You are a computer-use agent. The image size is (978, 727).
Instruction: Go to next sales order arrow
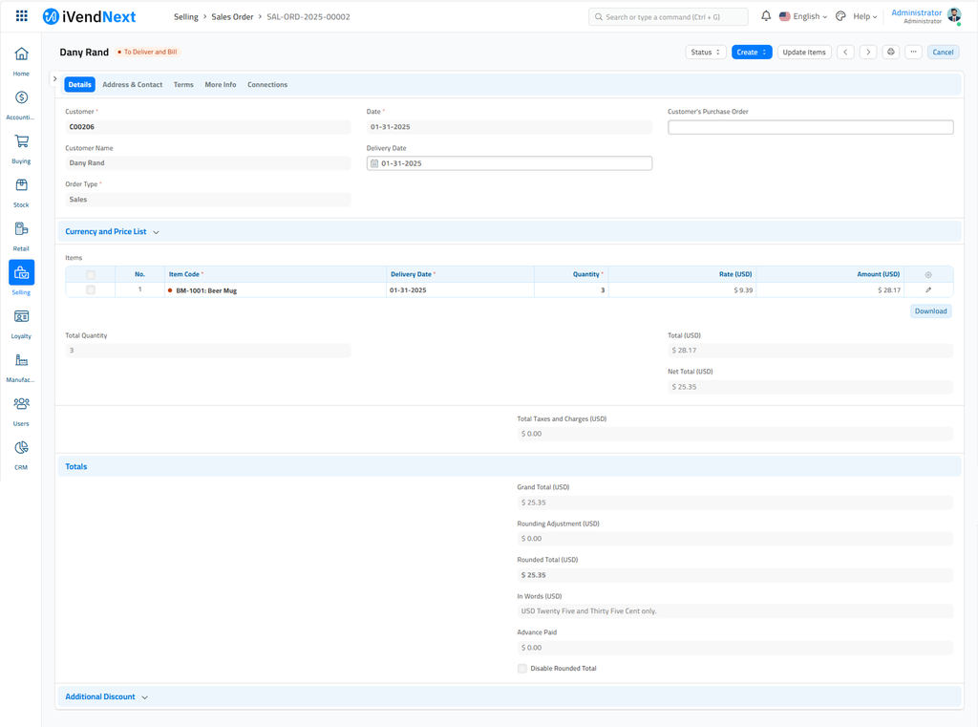pos(867,53)
